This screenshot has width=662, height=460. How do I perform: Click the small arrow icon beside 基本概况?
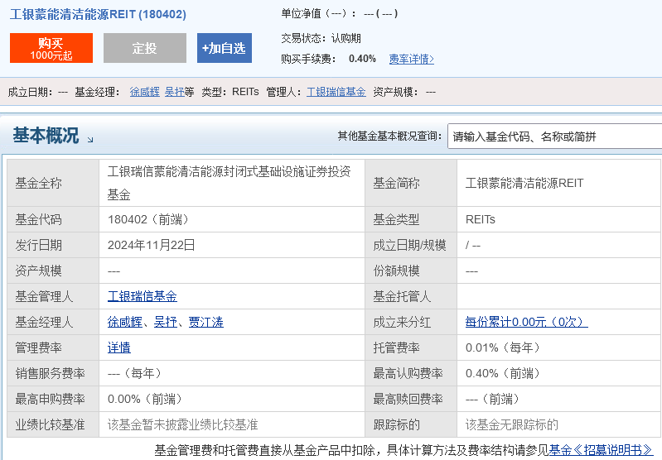[90, 140]
